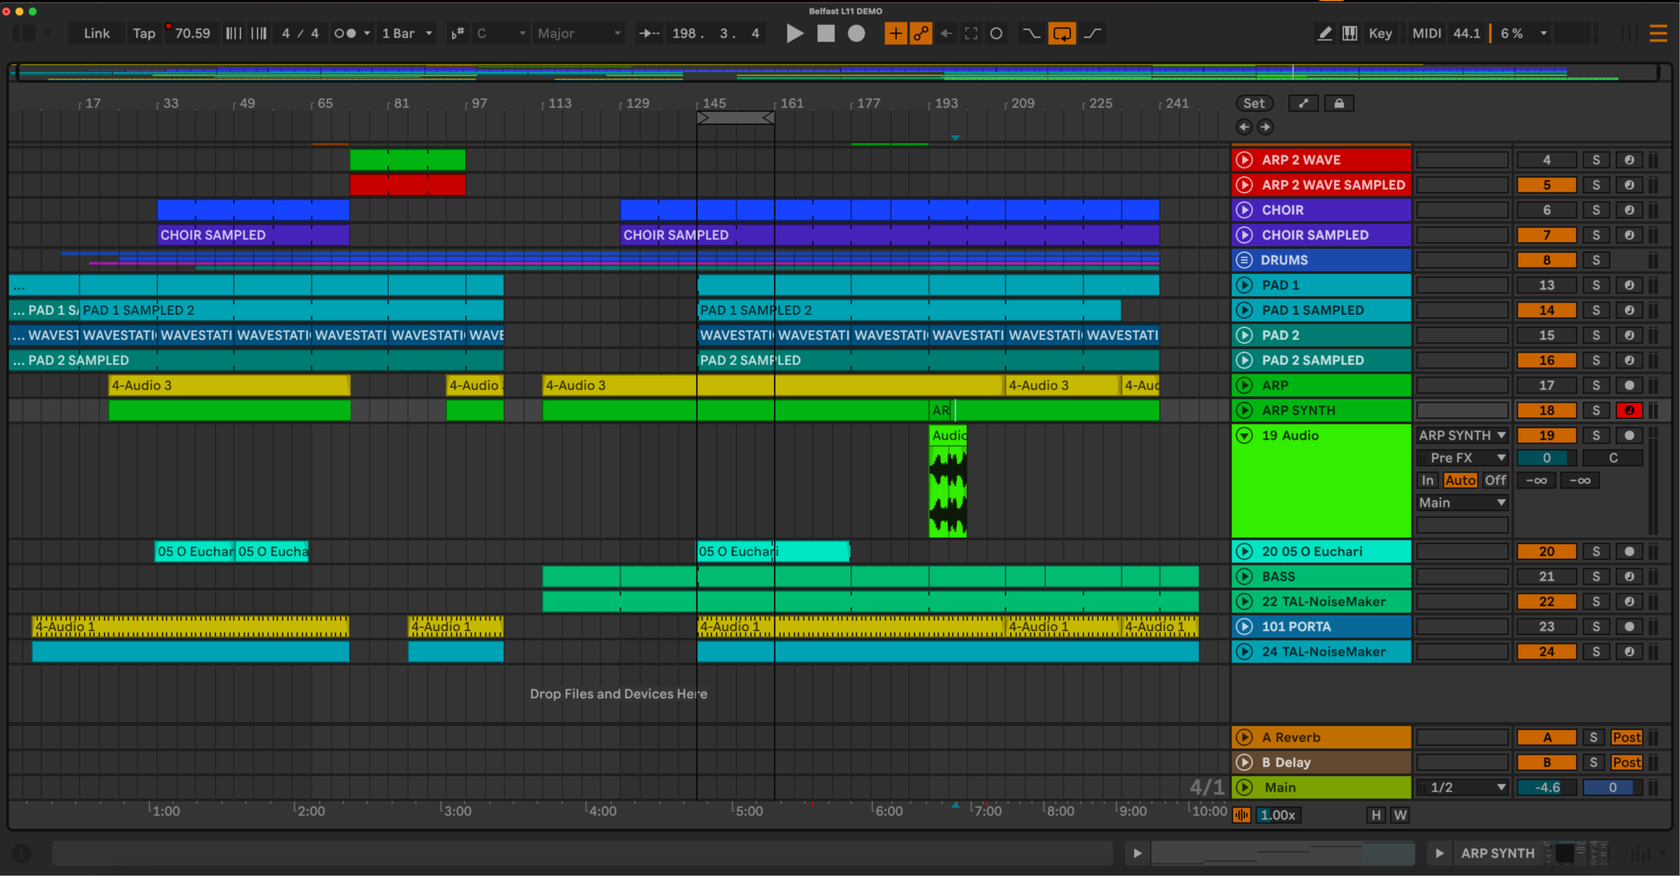Click the Set locator button
Viewport: 1680px width, 876px height.
point(1253,103)
